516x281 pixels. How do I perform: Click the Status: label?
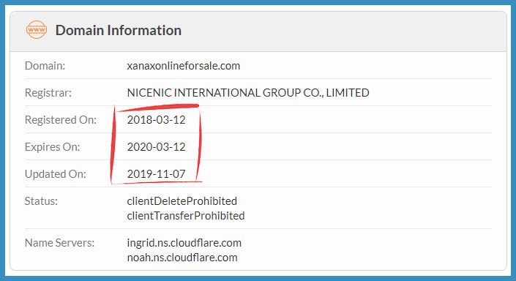(41, 201)
